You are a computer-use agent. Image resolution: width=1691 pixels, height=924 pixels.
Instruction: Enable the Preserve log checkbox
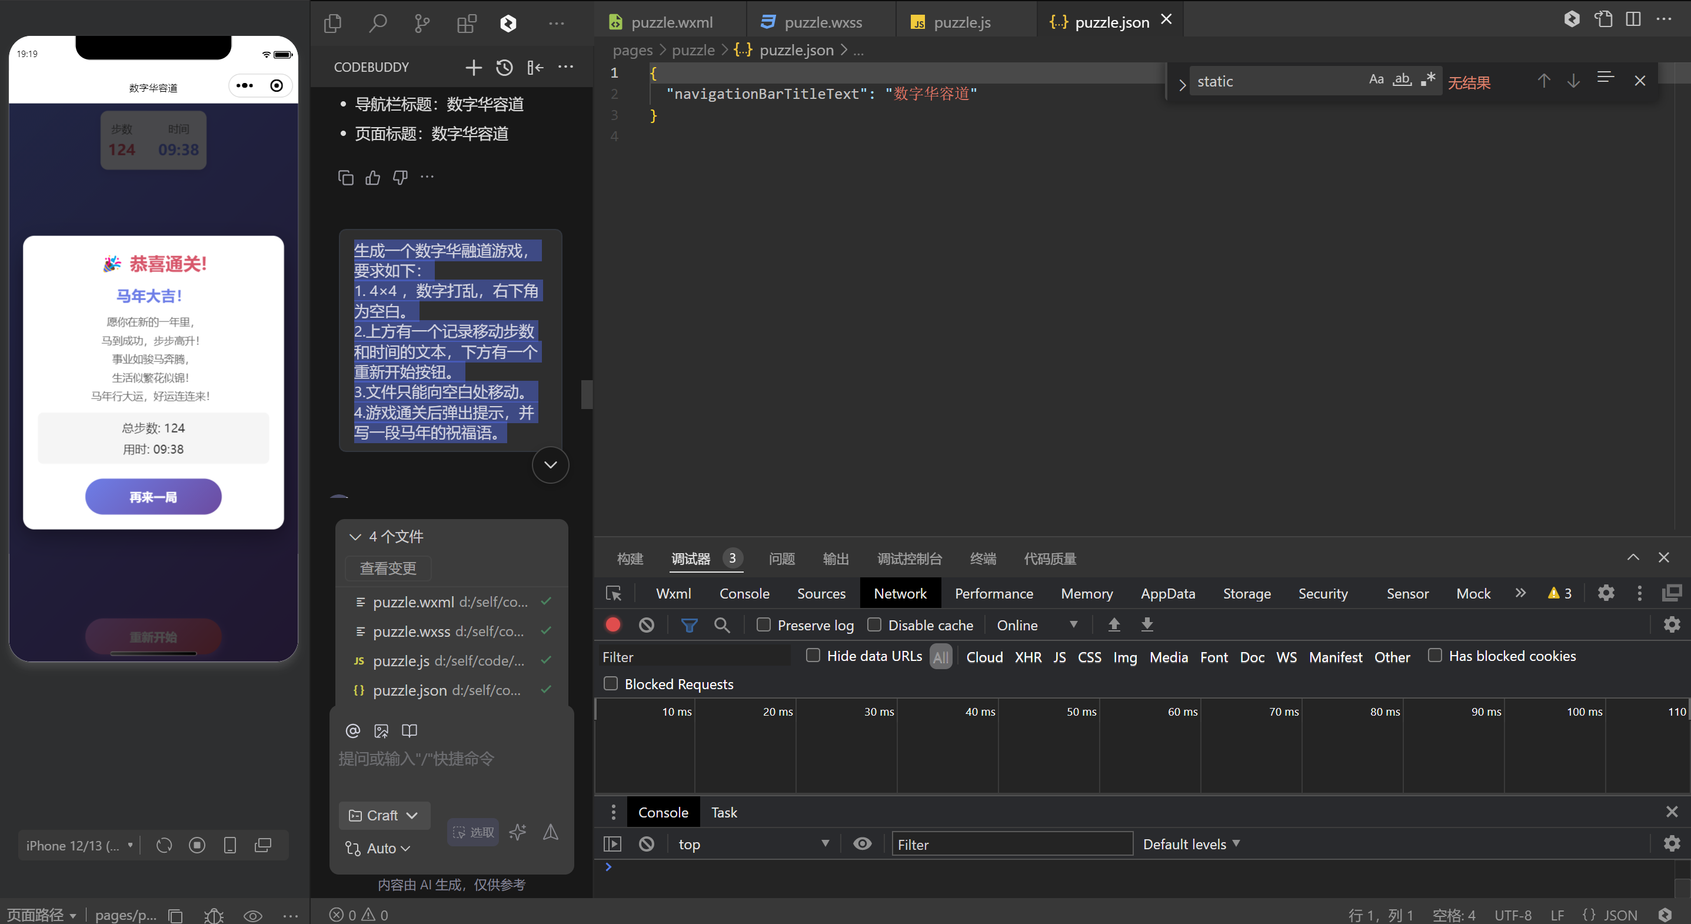[x=764, y=624]
